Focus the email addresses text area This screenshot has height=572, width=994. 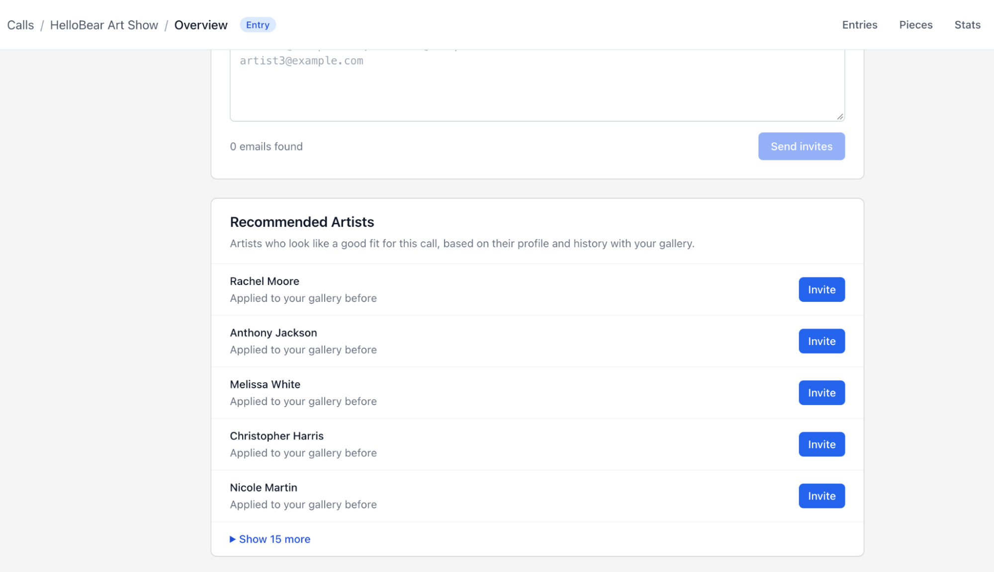(x=537, y=85)
